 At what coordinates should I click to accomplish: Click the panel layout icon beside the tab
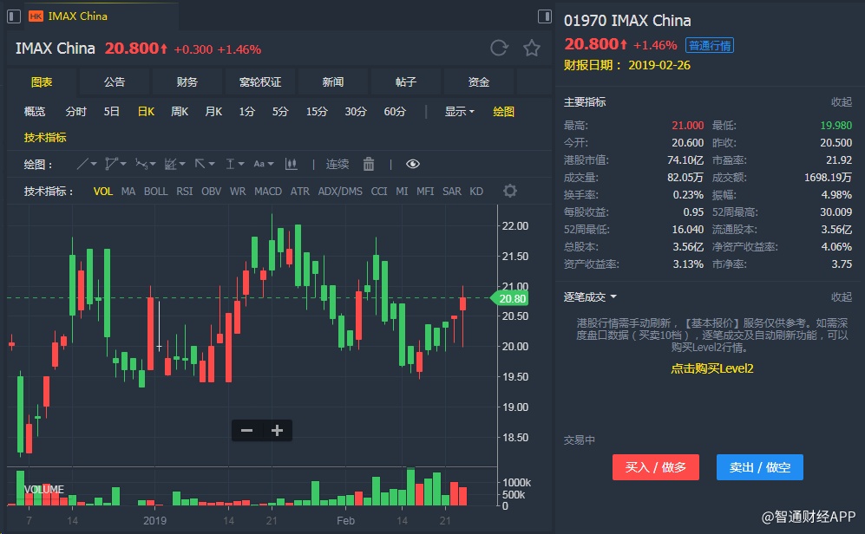click(545, 16)
